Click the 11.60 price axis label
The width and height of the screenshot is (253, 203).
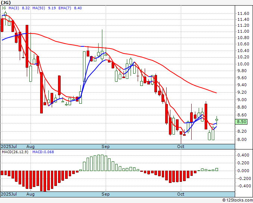[x=243, y=13]
